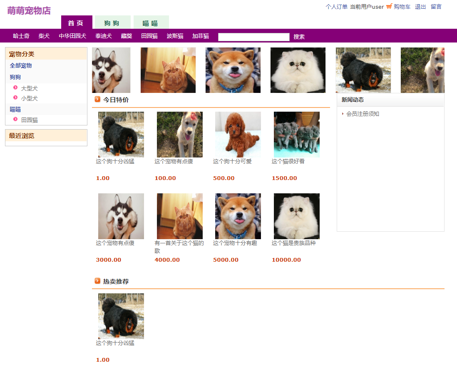Click the 搜索 button
Screen dimensions: 457x370
tap(300, 37)
